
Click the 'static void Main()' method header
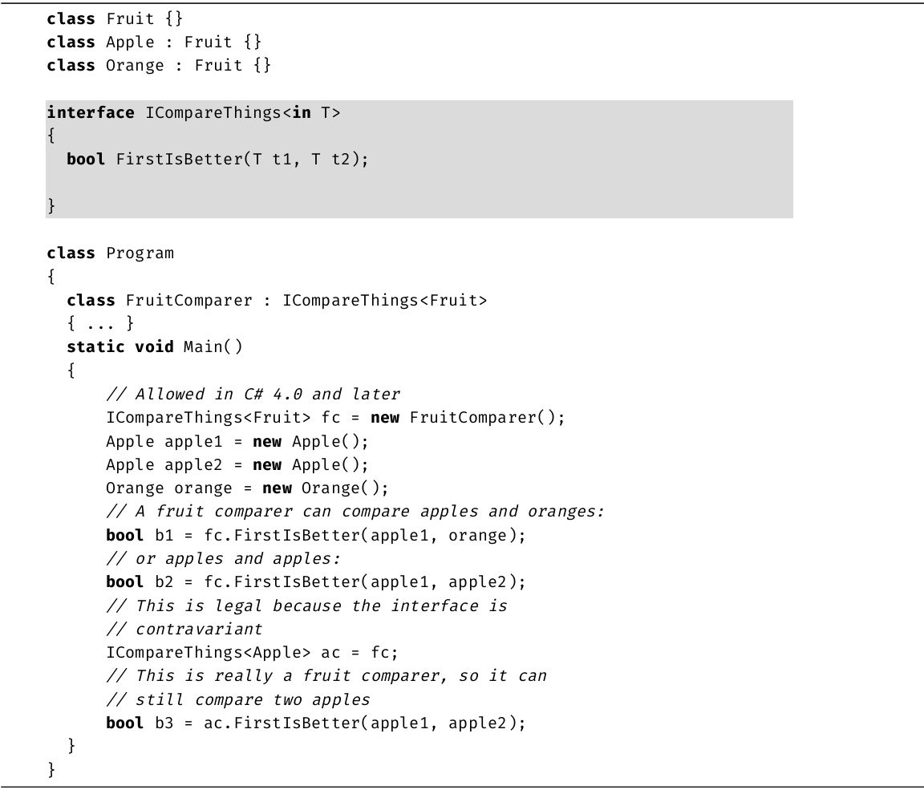pos(154,346)
